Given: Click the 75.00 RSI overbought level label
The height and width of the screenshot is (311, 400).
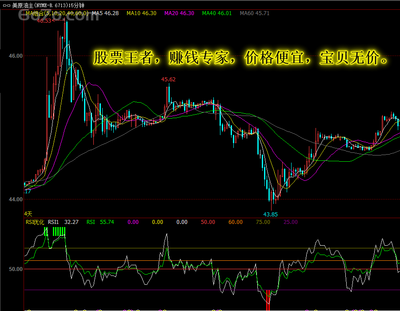Looking at the screenshot, I should (263, 222).
